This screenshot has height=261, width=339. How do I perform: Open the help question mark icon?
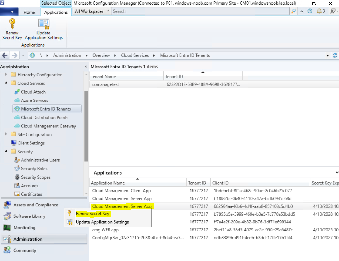click(310, 11)
